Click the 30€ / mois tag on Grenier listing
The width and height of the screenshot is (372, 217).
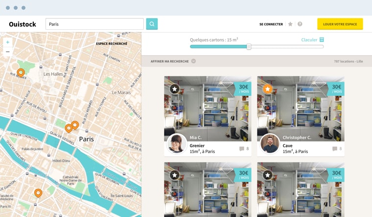[243, 89]
